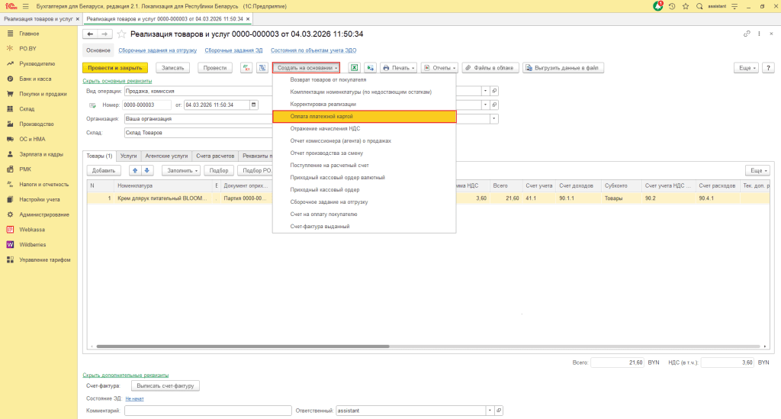Click into the Комментарий input field
This screenshot has width=781, height=419.
207,411
